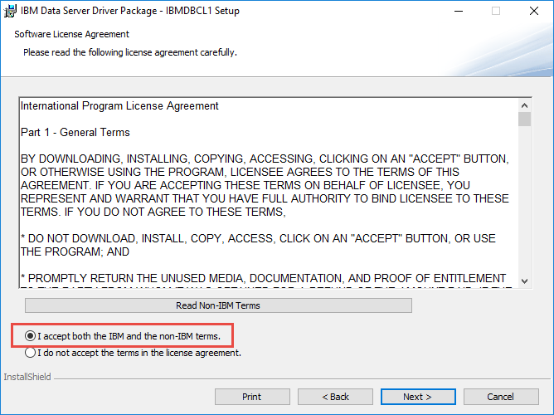
Task: Go back with the < Back button
Action: coord(335,397)
